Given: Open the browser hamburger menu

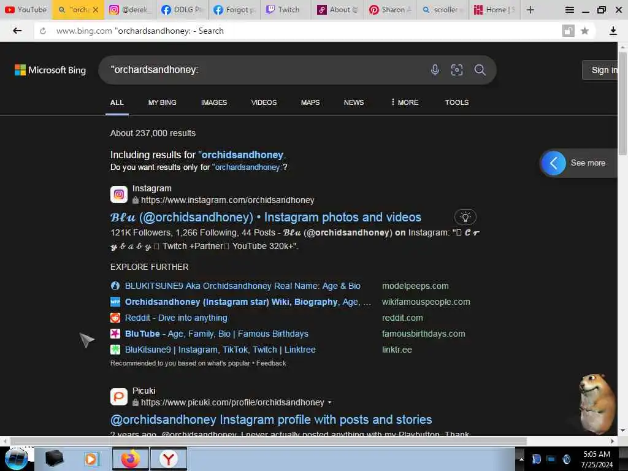Looking at the screenshot, I should coord(569,10).
